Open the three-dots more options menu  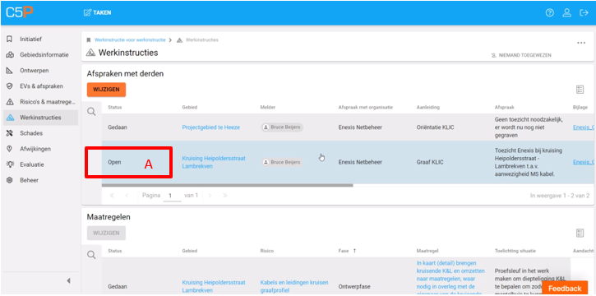581,43
